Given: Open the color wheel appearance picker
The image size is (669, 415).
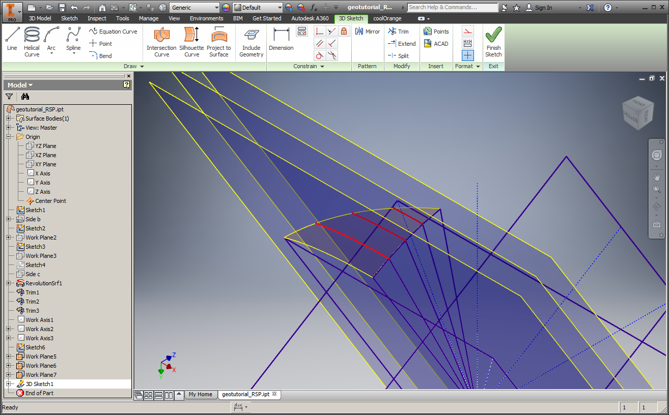Looking at the screenshot, I should coord(226,8).
